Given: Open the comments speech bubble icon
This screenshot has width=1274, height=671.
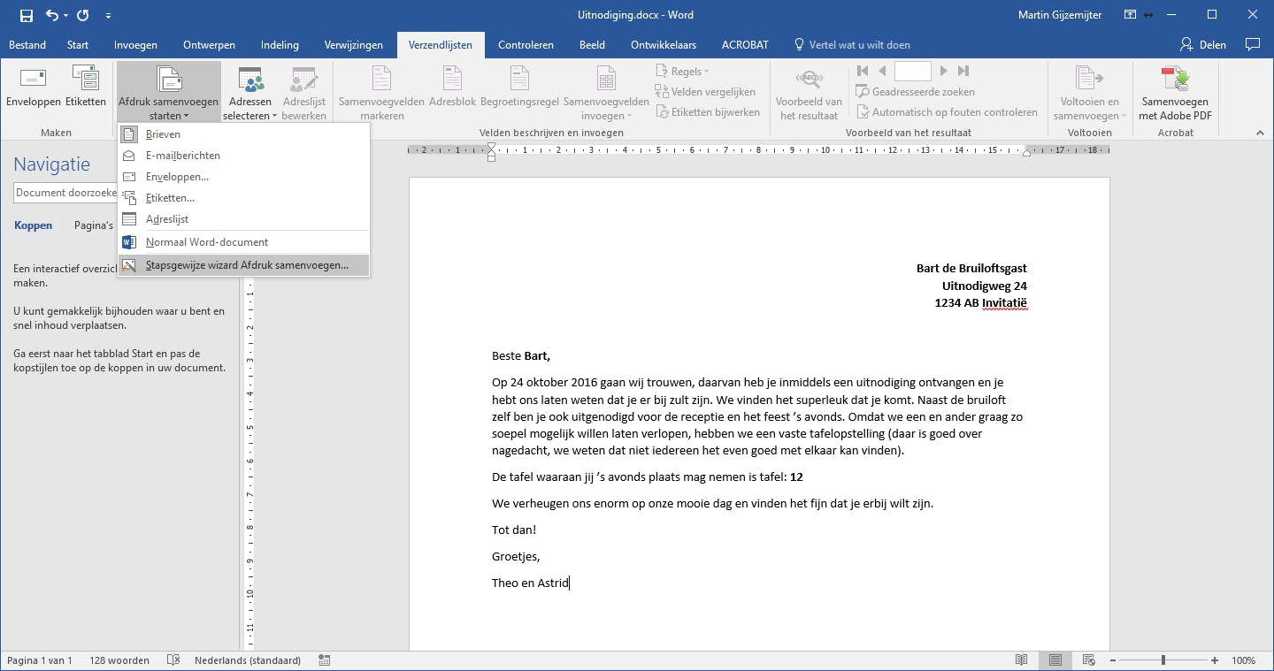Looking at the screenshot, I should click(1252, 44).
